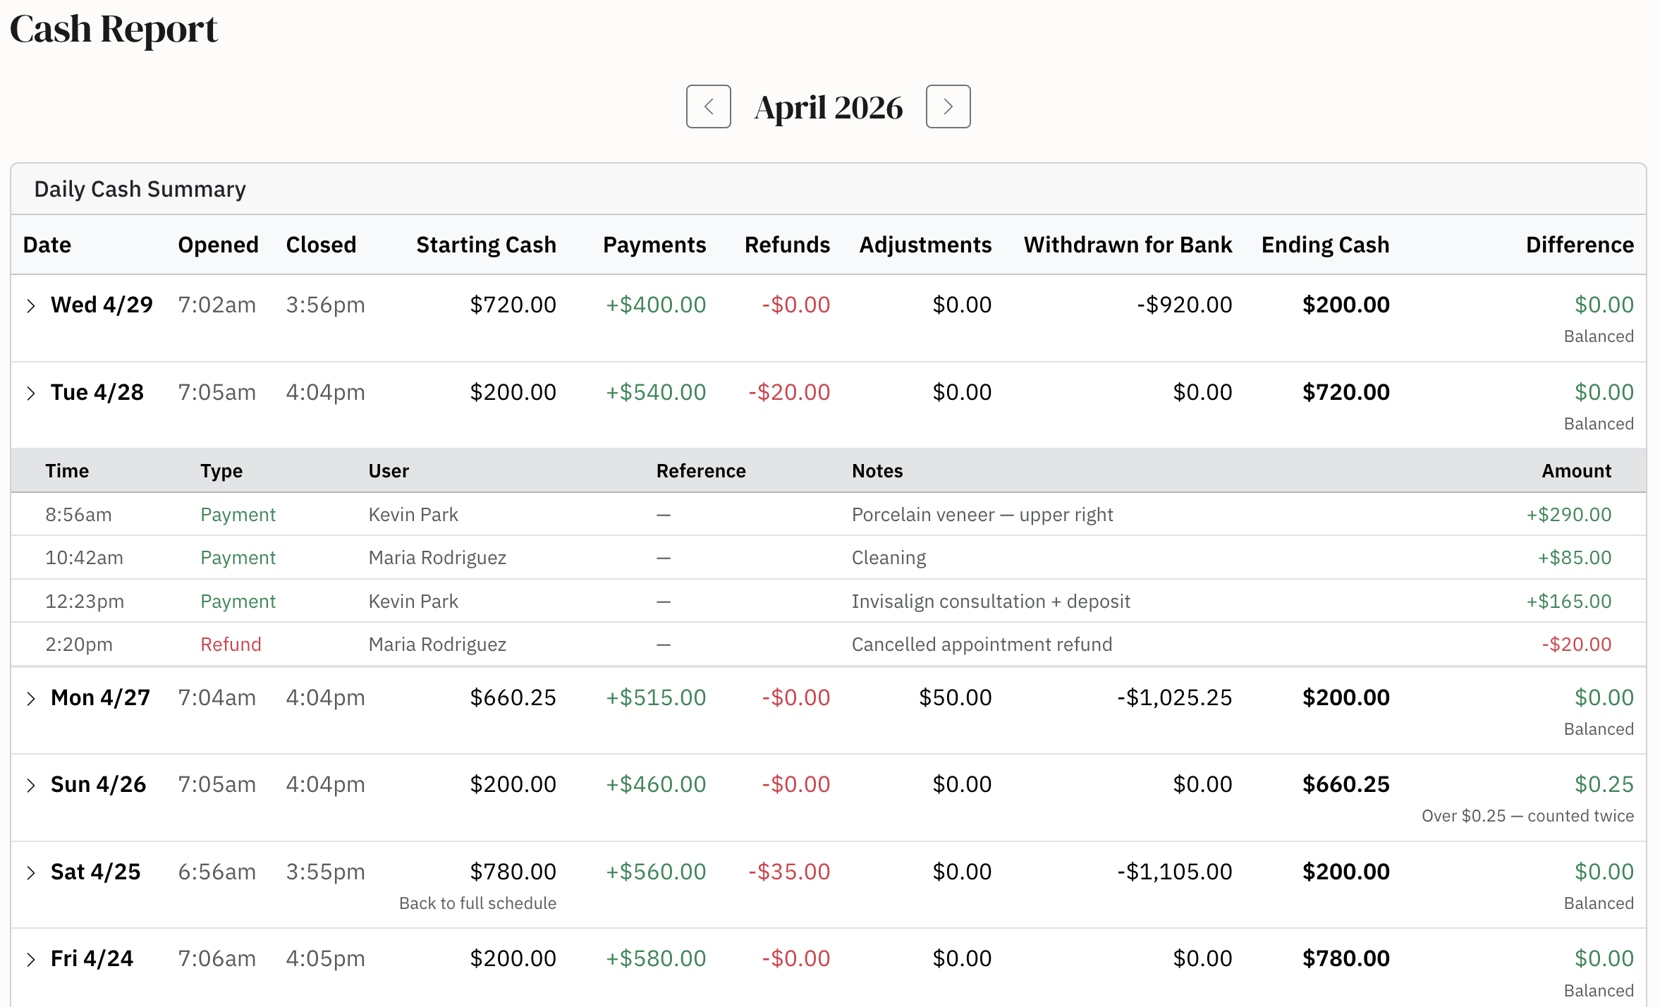Click the Sun 4/26 date label

(98, 784)
